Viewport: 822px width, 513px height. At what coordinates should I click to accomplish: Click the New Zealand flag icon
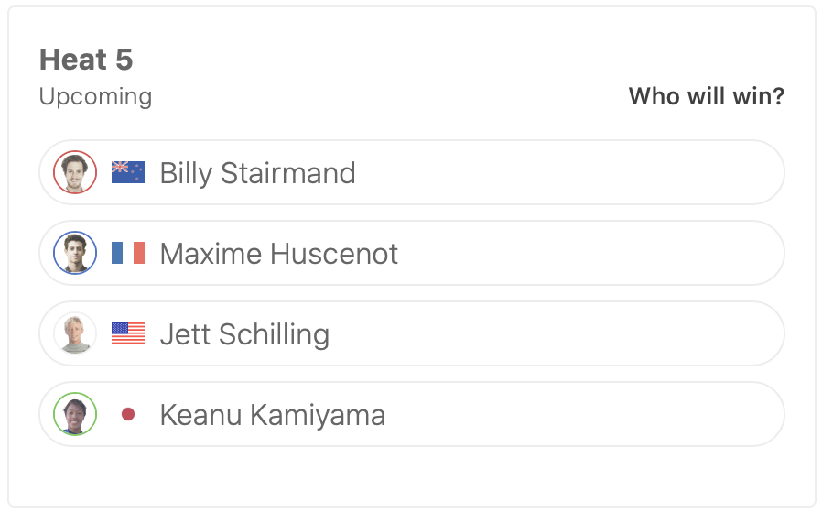(x=128, y=172)
